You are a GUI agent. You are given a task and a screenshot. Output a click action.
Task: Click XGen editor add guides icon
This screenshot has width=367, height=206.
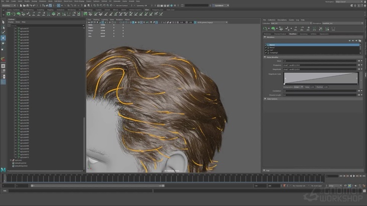click(x=296, y=28)
